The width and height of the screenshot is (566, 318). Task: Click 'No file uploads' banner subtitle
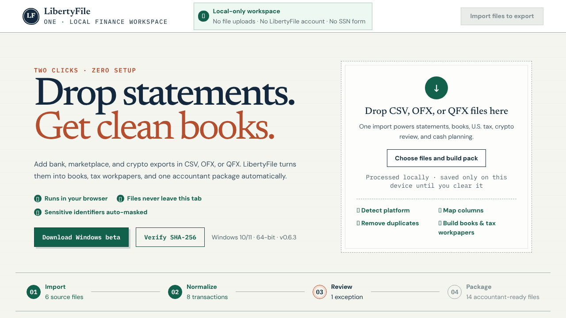pos(289,21)
